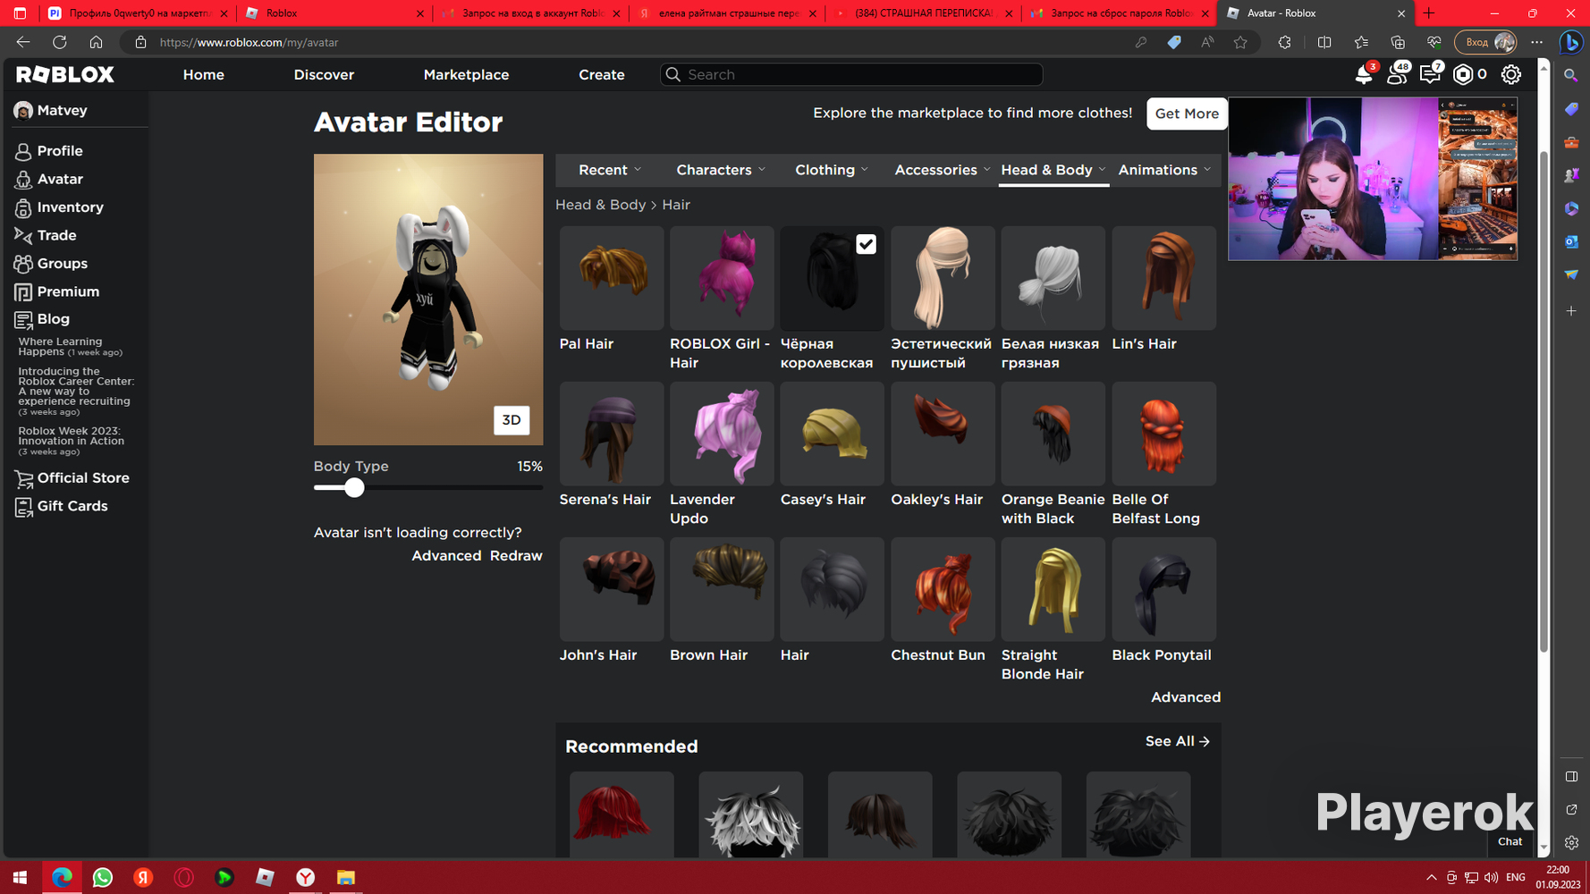Go to the Discover nav item

point(324,75)
